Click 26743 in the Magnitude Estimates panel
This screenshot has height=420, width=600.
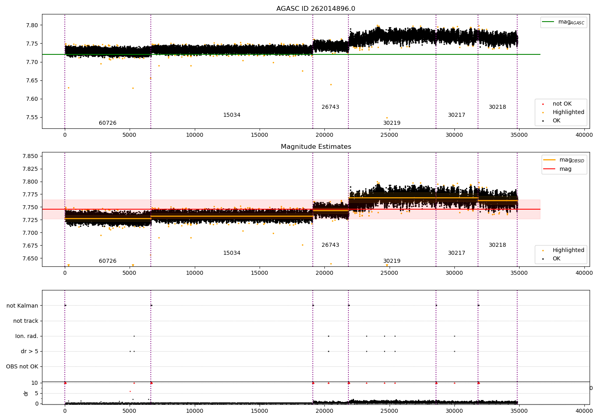[x=330, y=245]
